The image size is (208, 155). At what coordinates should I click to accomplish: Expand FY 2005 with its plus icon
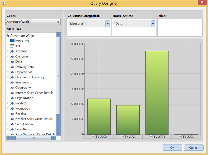point(180,137)
